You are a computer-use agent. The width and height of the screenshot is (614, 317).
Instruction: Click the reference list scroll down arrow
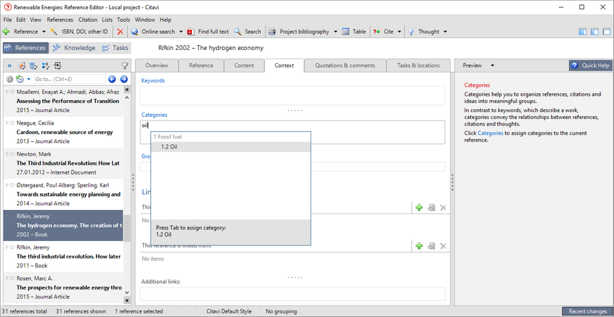[x=127, y=292]
